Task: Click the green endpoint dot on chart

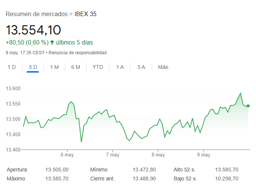Action: pos(248,106)
